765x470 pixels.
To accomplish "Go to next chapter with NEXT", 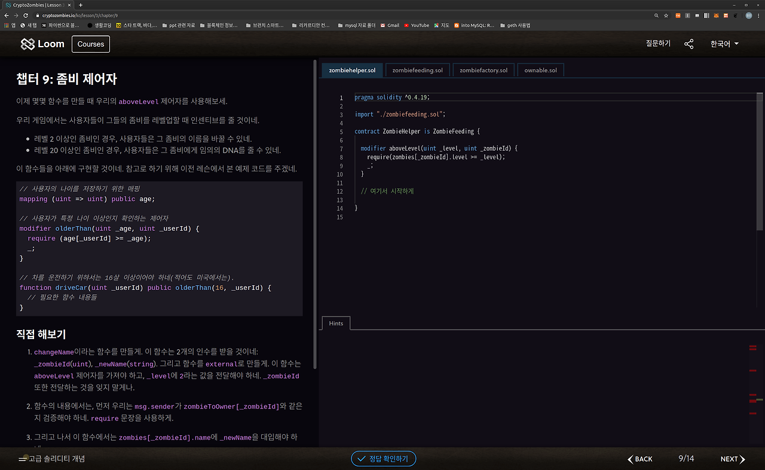I will (733, 459).
